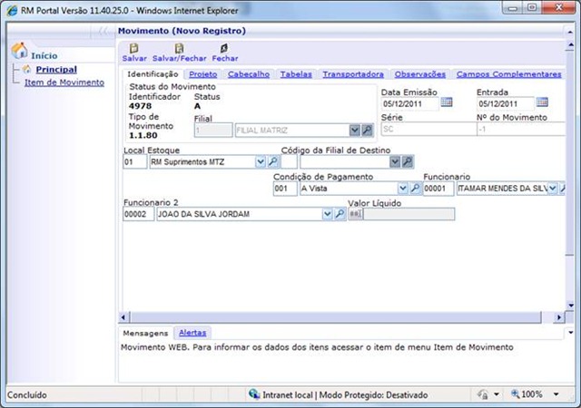Click the Local Estoque code field 01

click(x=135, y=161)
